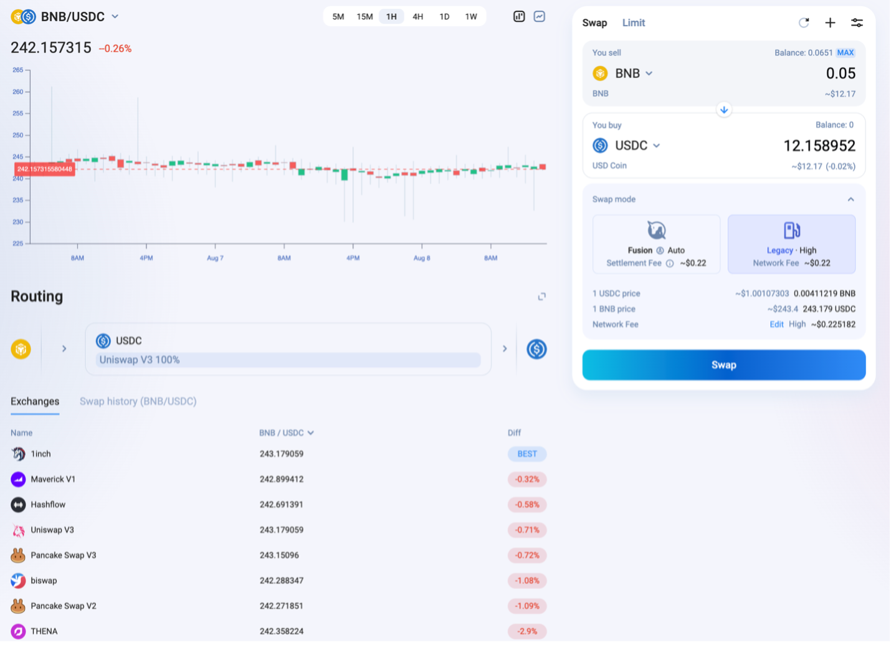Click the Fusion mode unicorn icon
Screen dimensions: 891x645
tap(656, 230)
